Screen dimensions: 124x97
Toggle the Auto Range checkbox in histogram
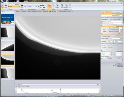[x=24, y=86]
